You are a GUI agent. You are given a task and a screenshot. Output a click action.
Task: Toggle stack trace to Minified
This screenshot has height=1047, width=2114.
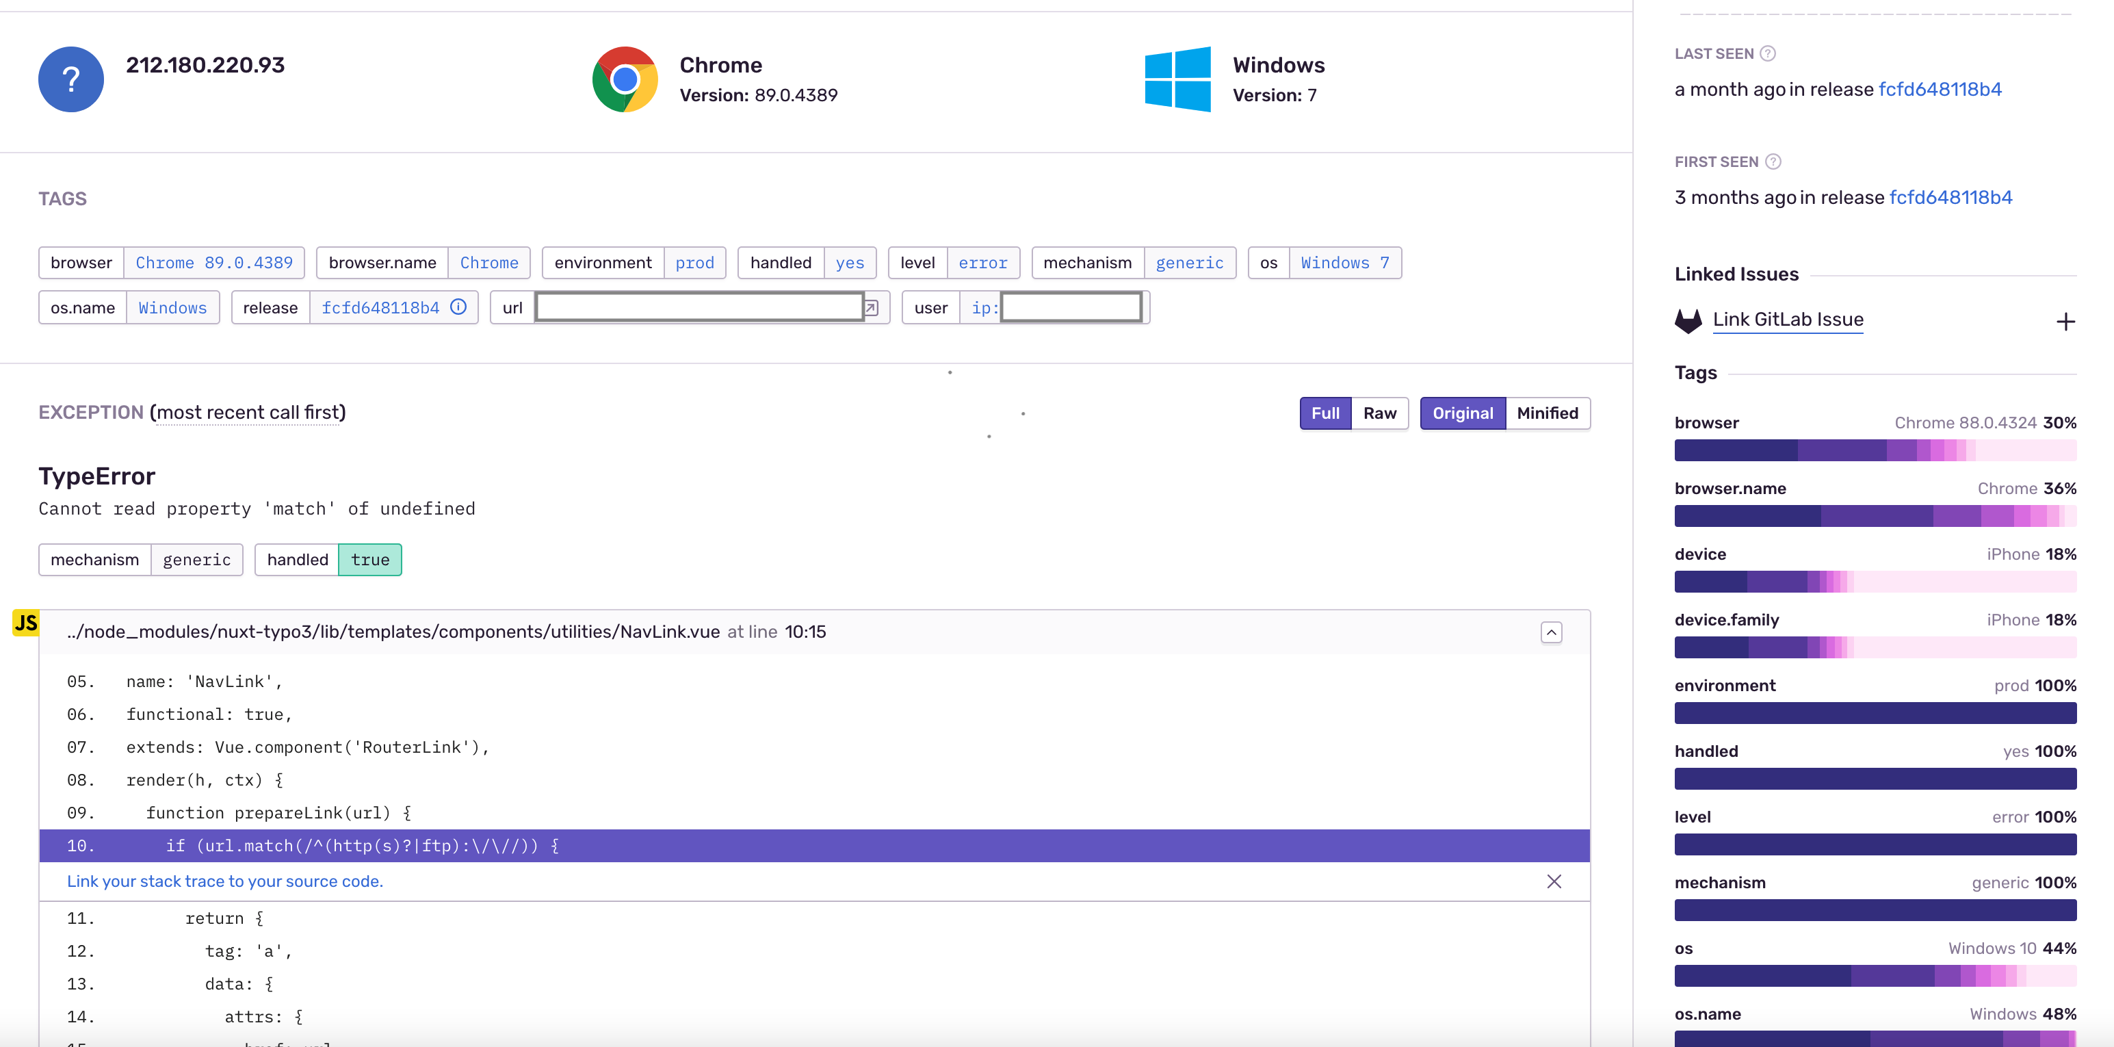[1547, 413]
